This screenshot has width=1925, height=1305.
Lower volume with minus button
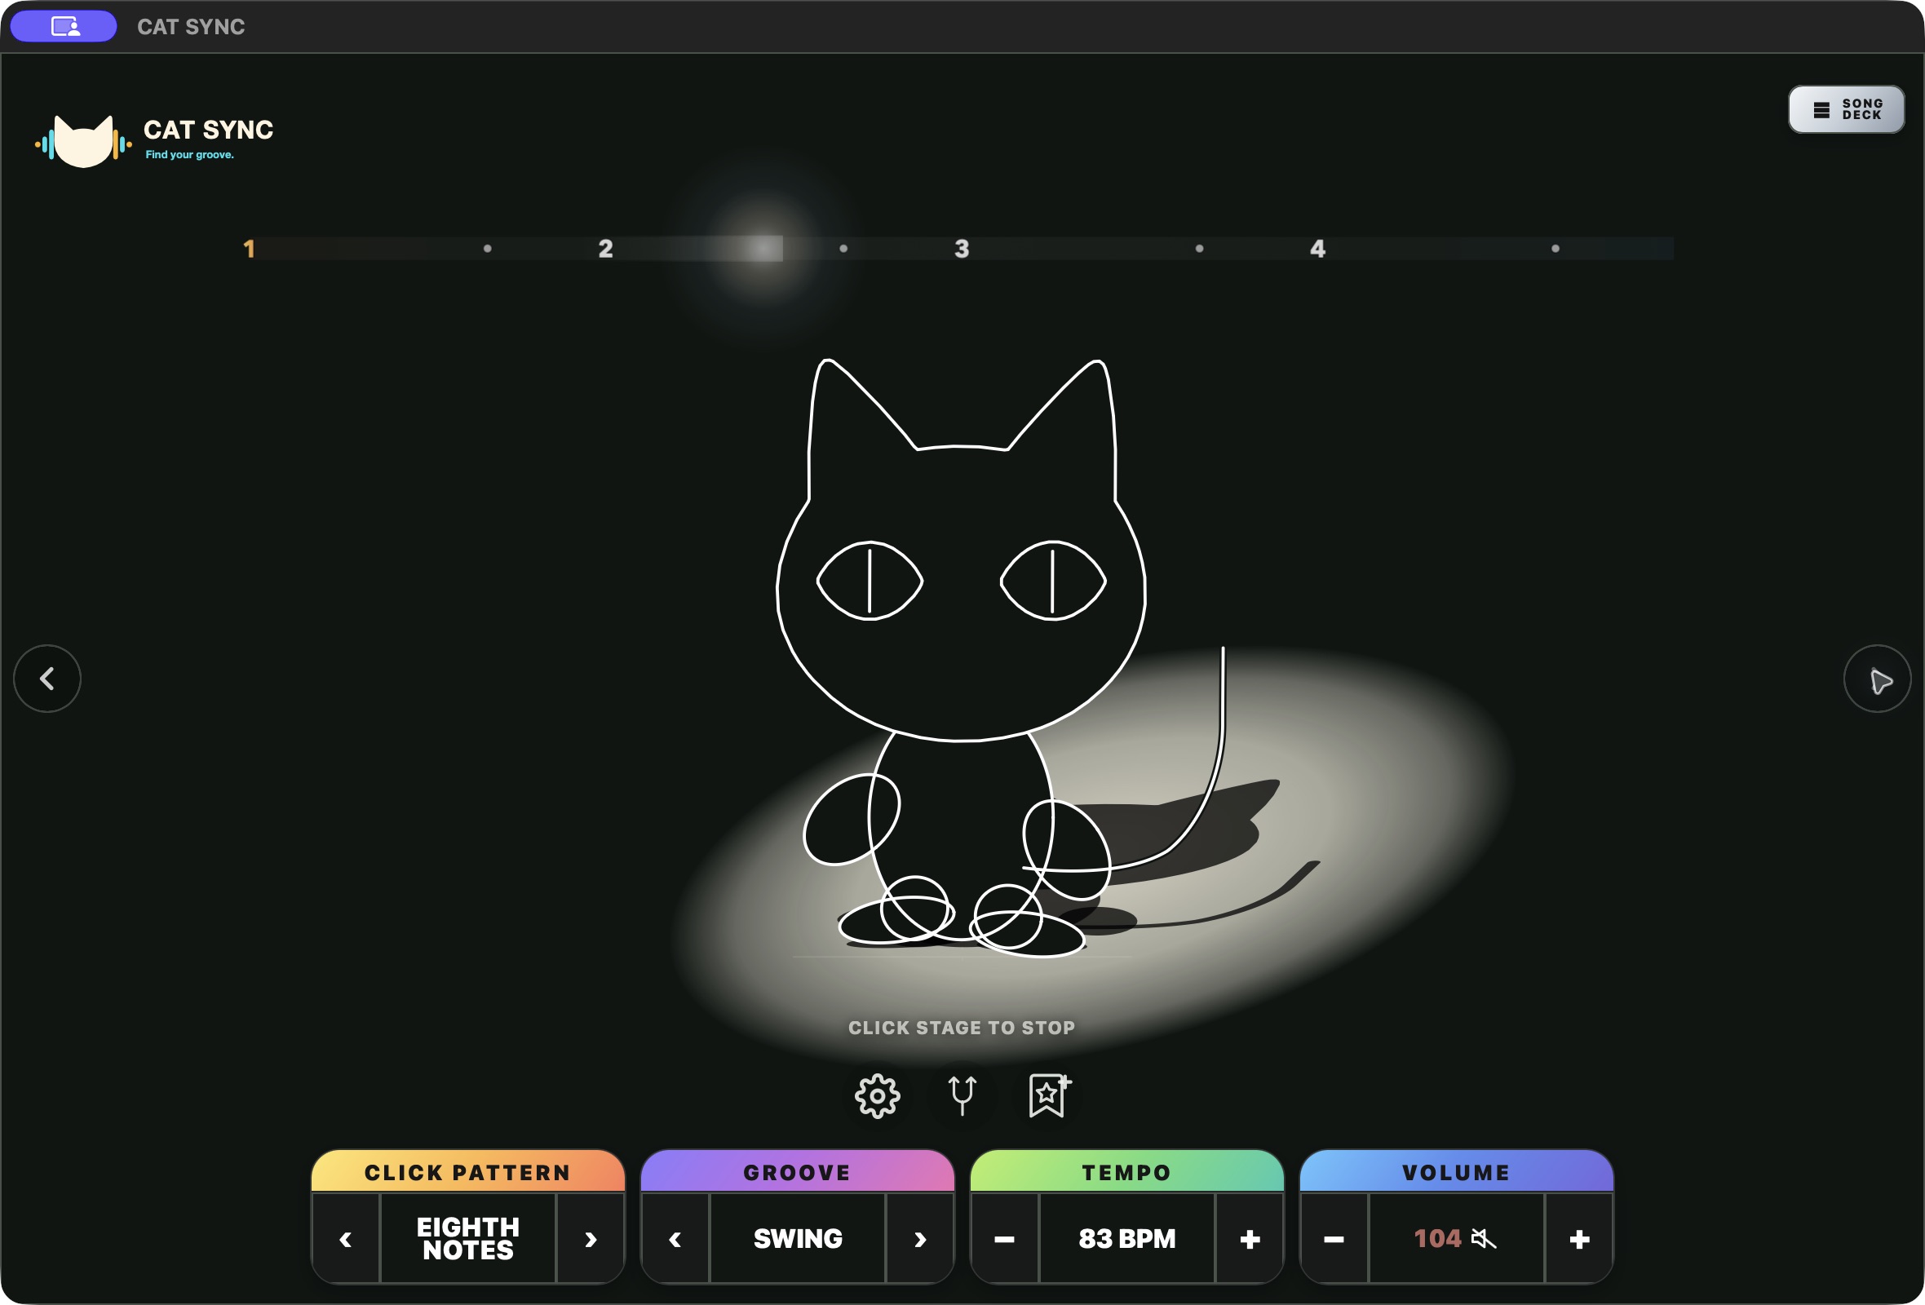coord(1334,1239)
